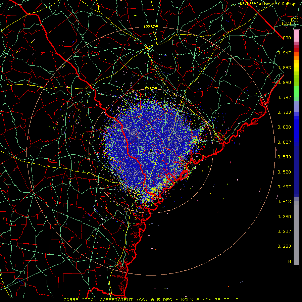The height and width of the screenshot is (302, 302).
Task: Pick the black segment at the color bar bottom
Action: (296, 267)
